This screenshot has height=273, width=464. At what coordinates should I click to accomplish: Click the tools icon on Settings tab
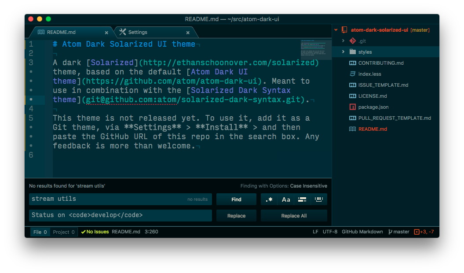point(123,32)
